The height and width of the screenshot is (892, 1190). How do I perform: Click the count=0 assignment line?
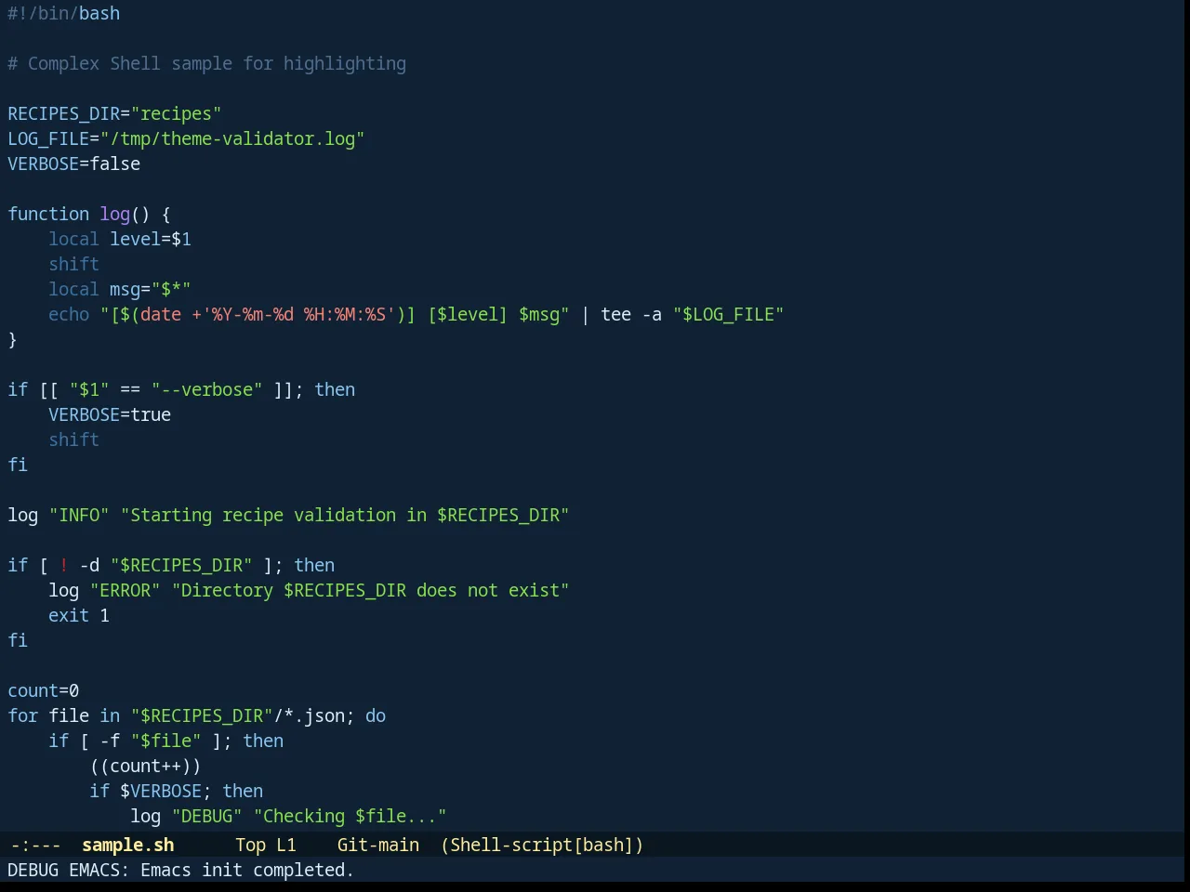(x=44, y=690)
